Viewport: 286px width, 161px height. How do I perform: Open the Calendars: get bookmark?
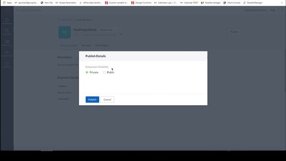tap(166, 3)
